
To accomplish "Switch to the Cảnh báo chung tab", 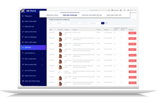I will tap(52, 15).
